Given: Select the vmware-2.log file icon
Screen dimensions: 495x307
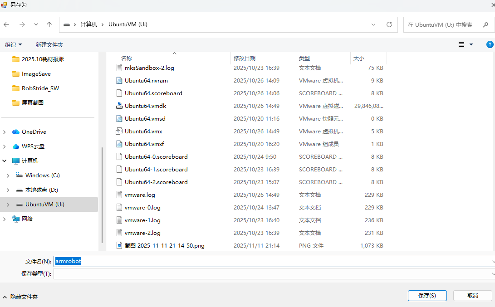Looking at the screenshot, I should [x=119, y=233].
